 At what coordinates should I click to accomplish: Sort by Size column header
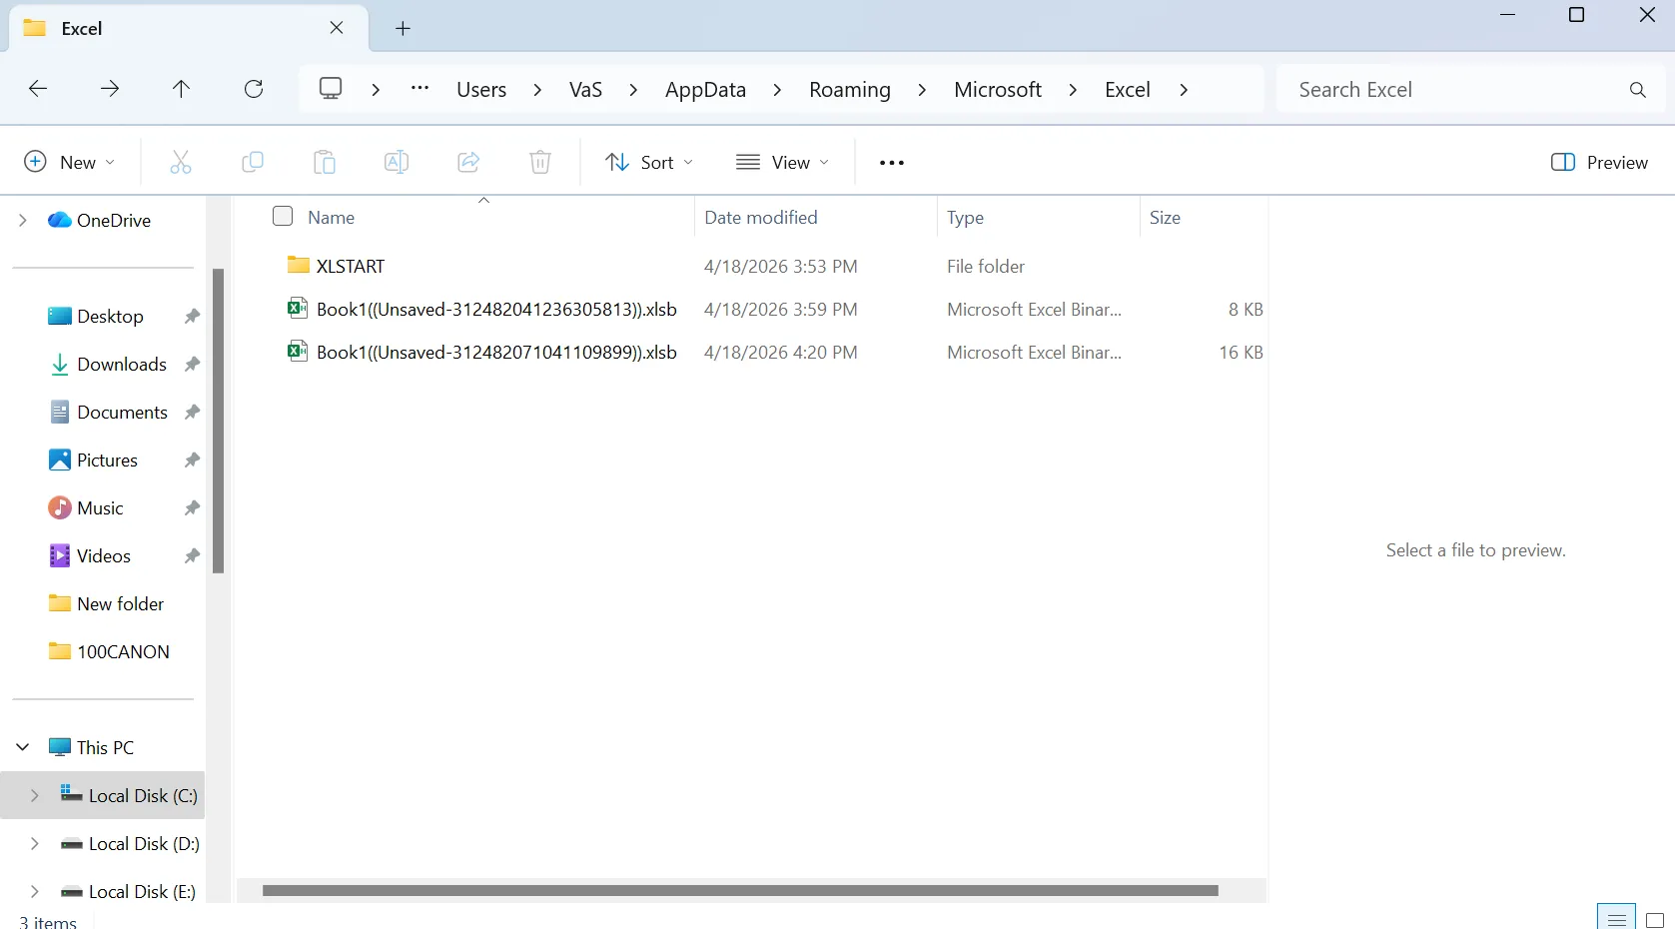pos(1165,217)
